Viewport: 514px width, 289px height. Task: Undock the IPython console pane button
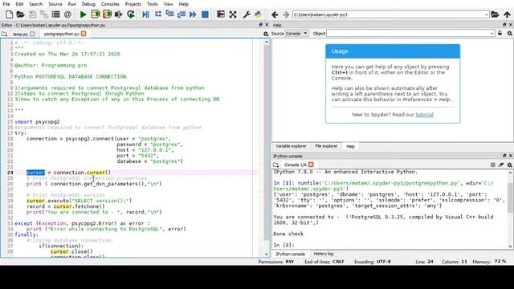[x=504, y=156]
